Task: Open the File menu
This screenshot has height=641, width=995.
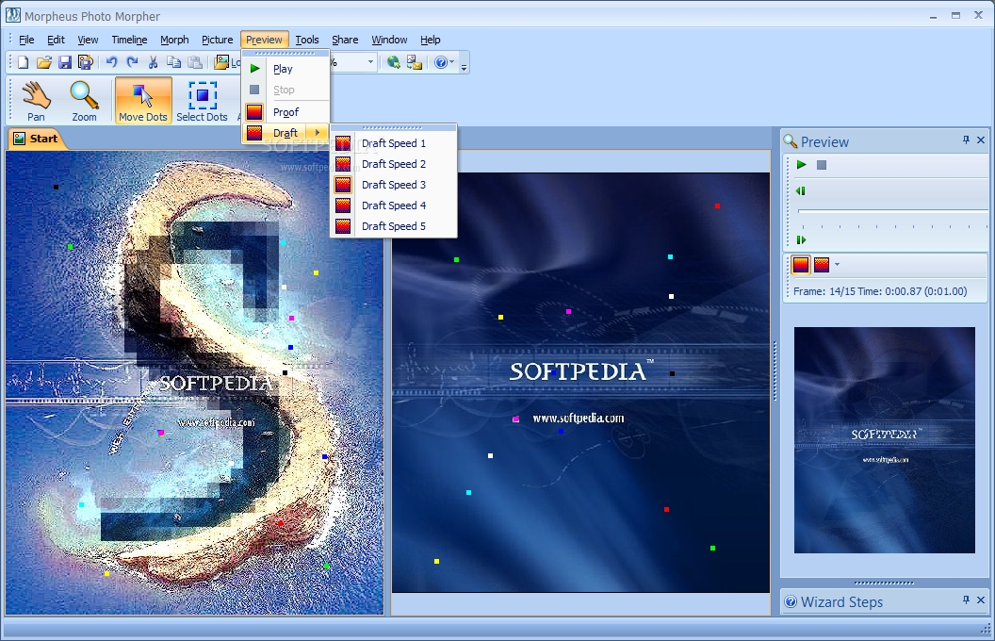Action: (x=26, y=40)
